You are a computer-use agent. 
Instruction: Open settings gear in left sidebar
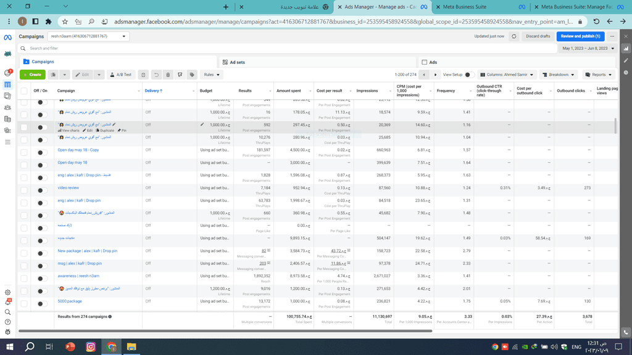click(x=7, y=293)
